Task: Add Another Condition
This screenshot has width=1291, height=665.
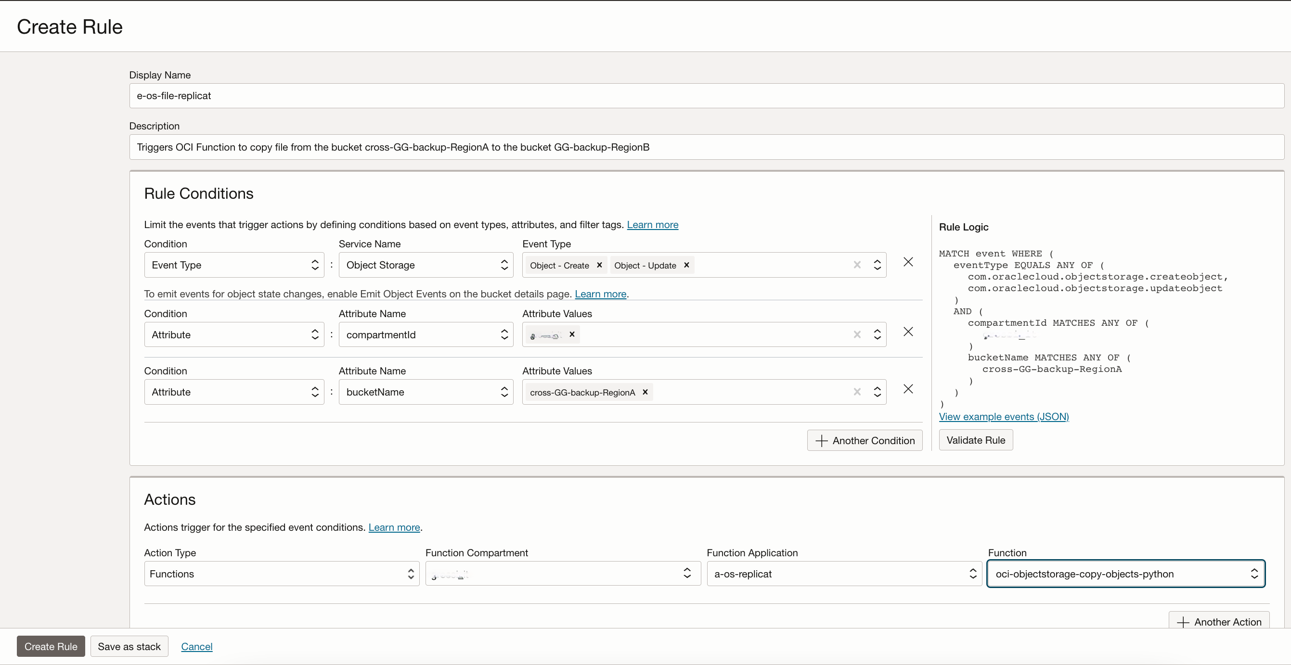Action: click(865, 440)
